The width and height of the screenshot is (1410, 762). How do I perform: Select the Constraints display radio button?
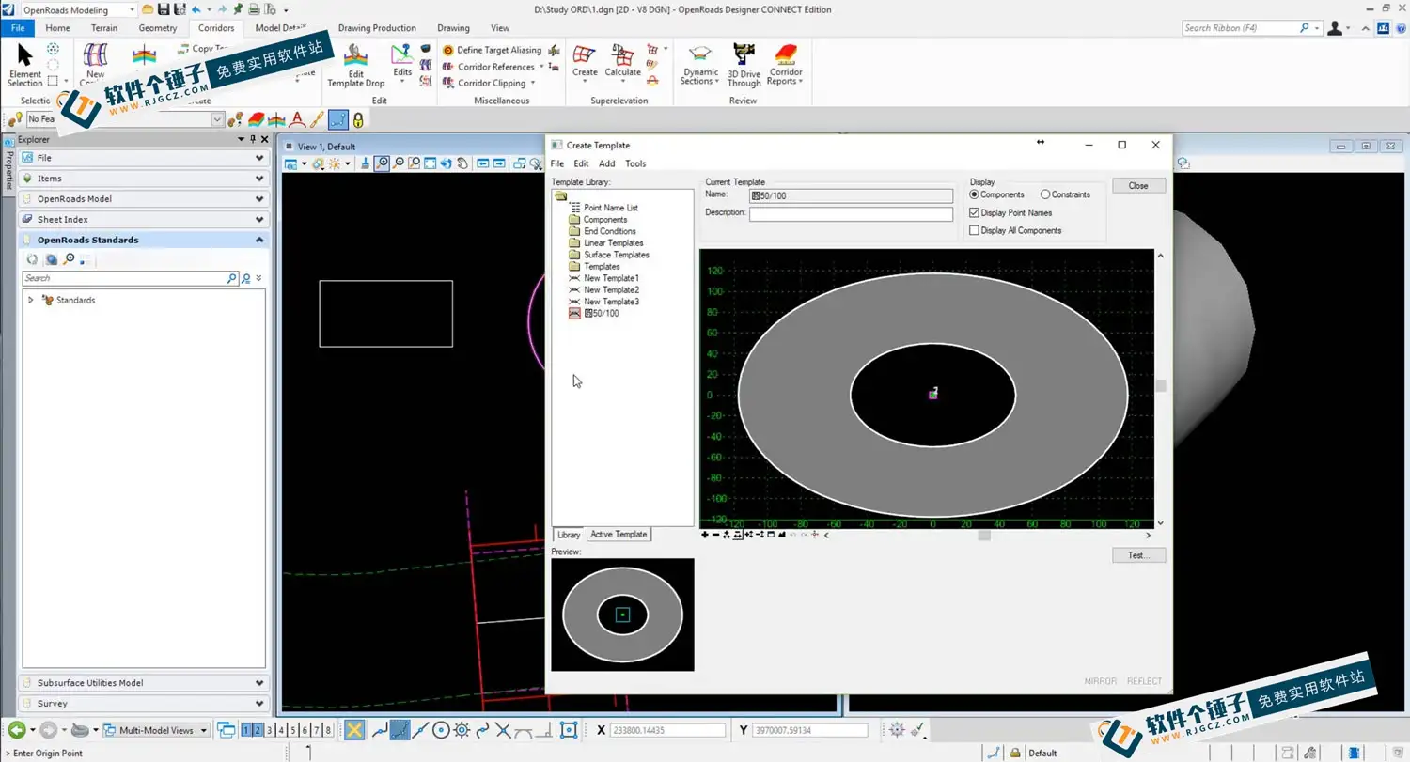(1045, 194)
